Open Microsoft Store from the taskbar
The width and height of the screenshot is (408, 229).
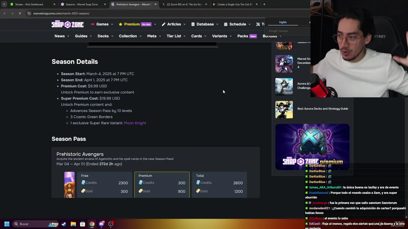pos(83,224)
